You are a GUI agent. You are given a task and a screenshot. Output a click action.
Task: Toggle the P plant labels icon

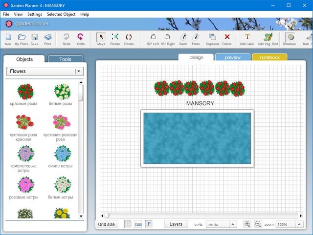pos(149,224)
